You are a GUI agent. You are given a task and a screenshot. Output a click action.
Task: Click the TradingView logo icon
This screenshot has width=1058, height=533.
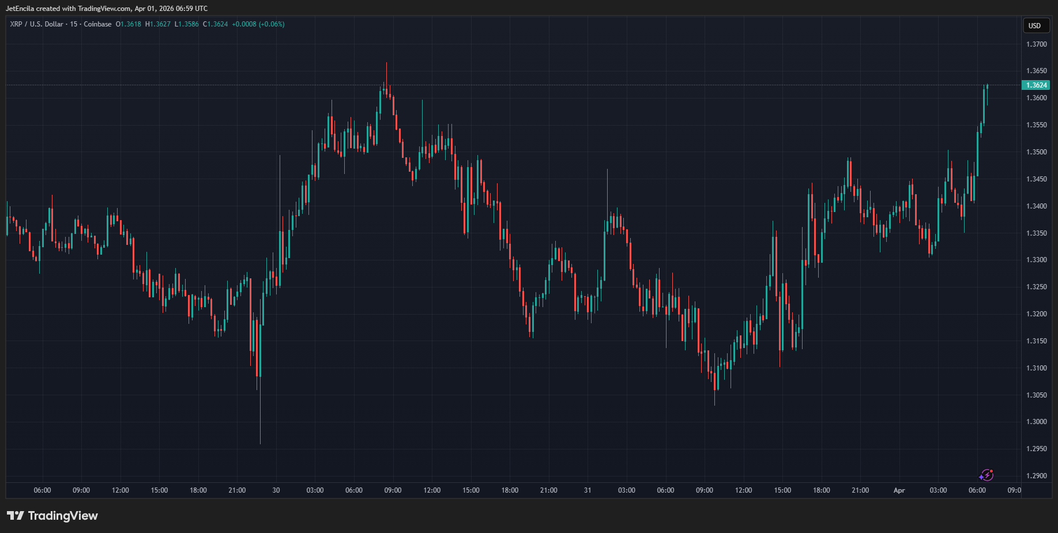(x=16, y=516)
